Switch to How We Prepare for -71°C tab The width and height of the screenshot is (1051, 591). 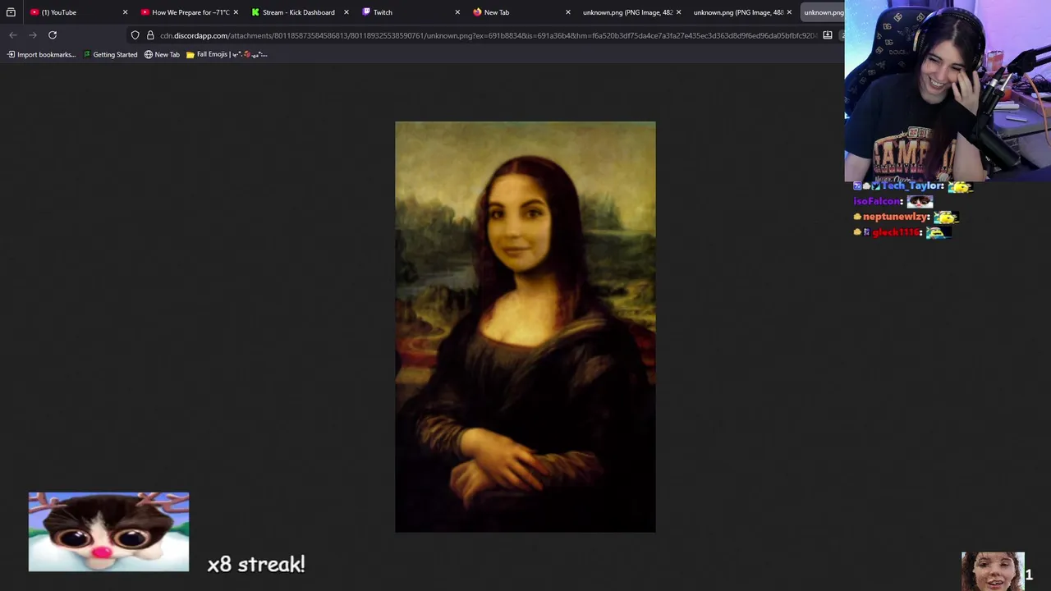[189, 12]
